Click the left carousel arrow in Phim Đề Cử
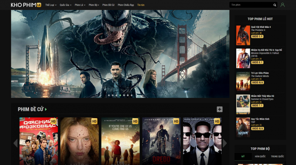Image resolution: width=296 pixels, height=165 pixels. point(15,143)
